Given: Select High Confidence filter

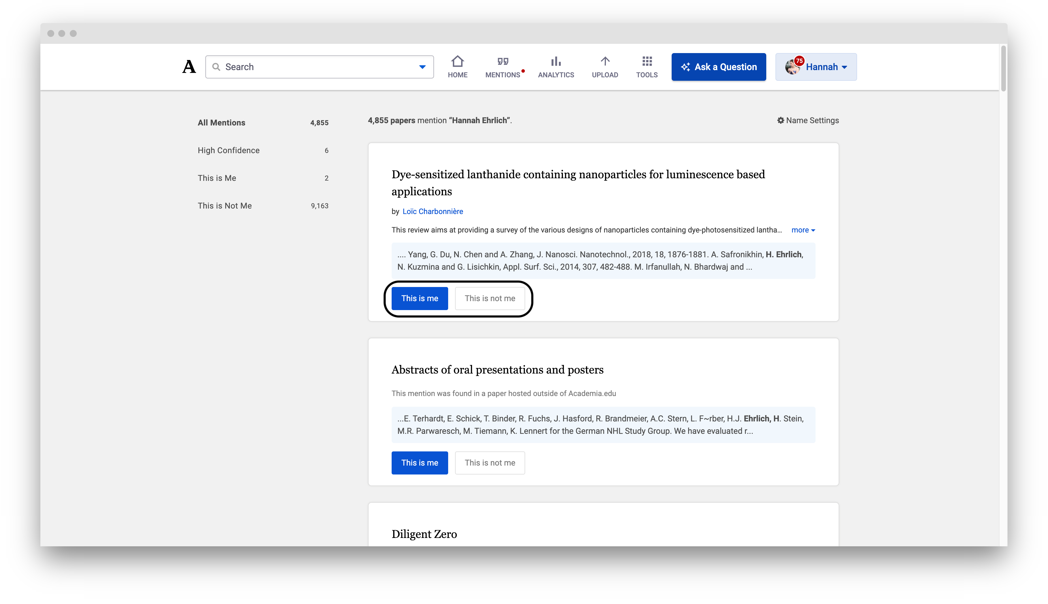Looking at the screenshot, I should (262, 150).
